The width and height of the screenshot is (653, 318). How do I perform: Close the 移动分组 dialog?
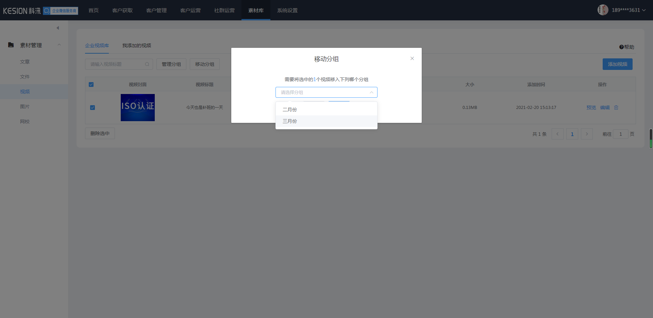coord(412,58)
